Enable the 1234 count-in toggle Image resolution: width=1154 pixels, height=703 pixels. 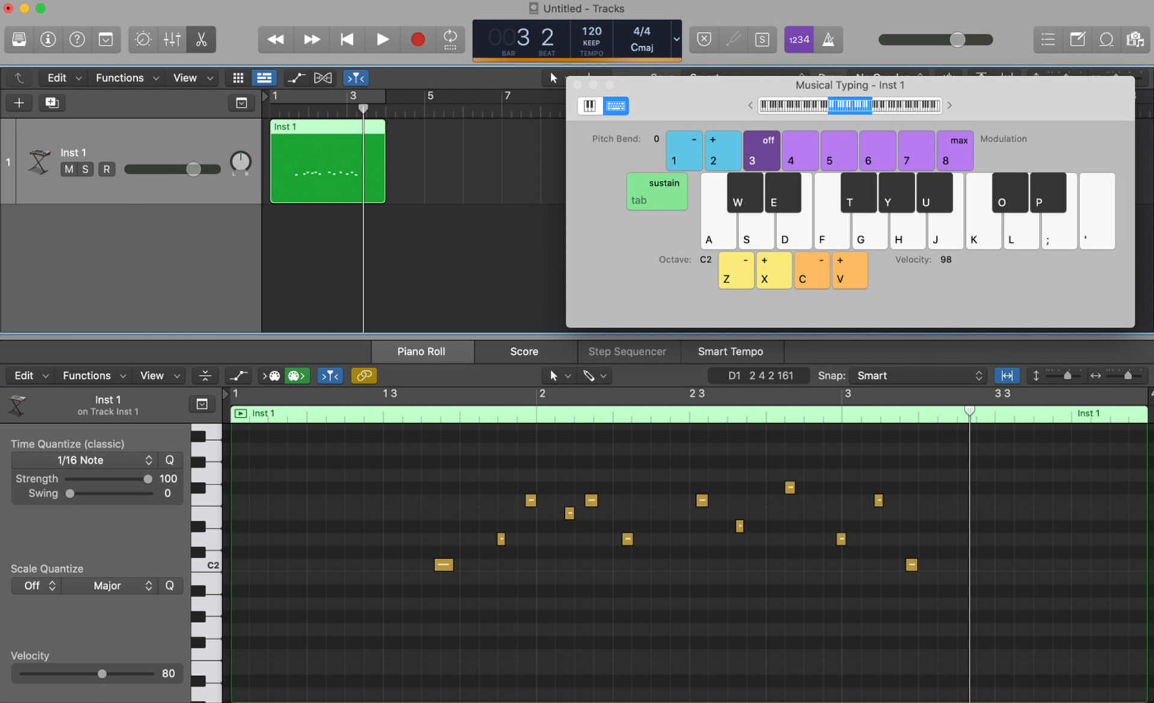798,39
